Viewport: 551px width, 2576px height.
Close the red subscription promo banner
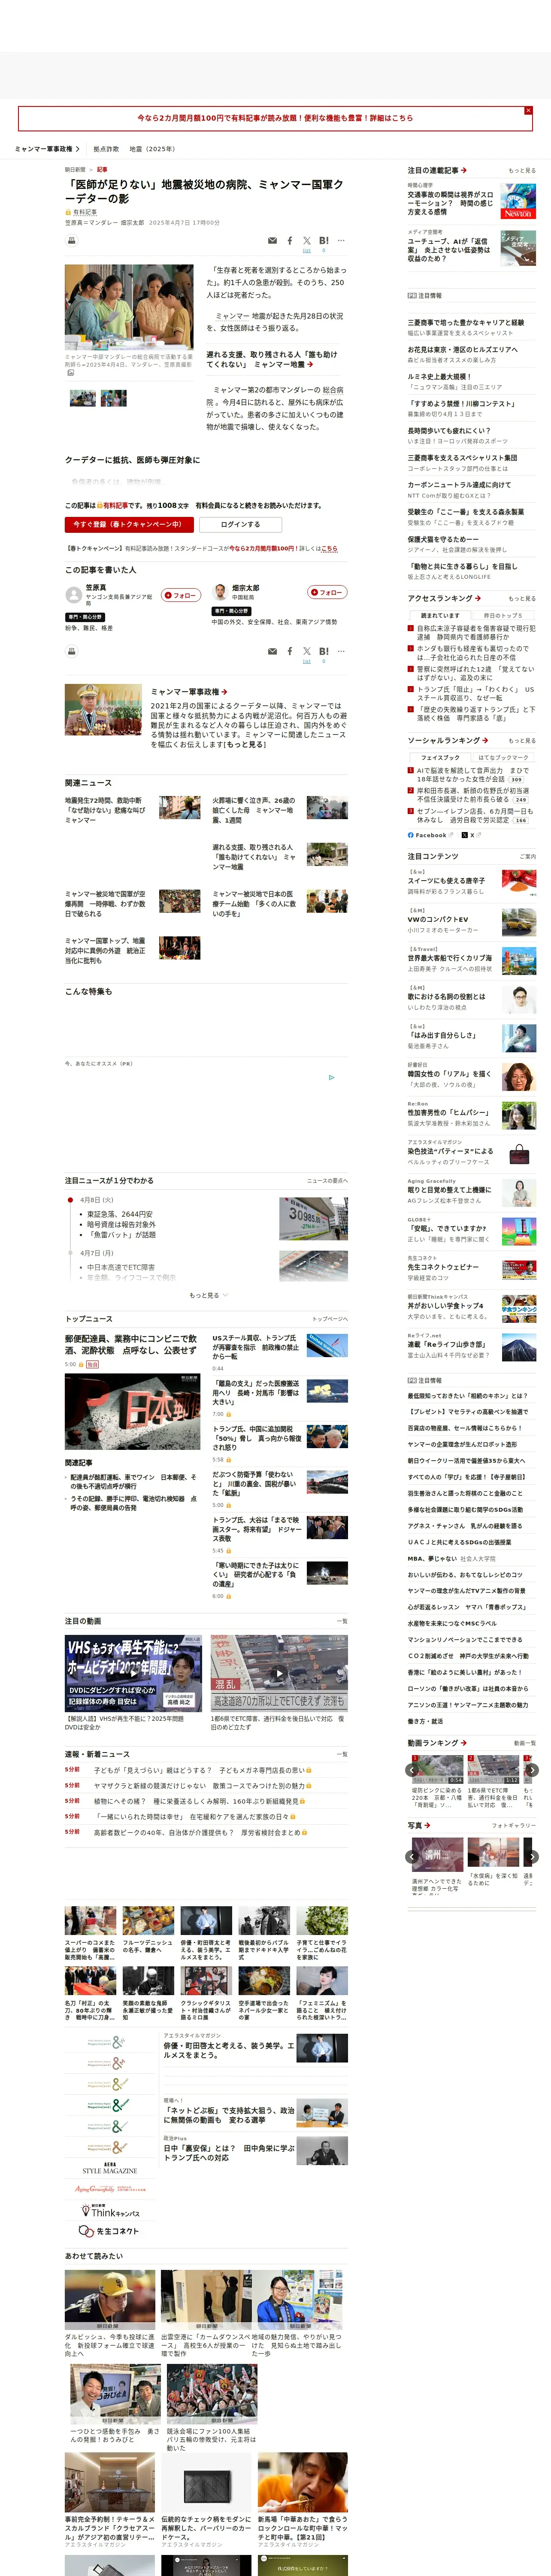point(528,111)
